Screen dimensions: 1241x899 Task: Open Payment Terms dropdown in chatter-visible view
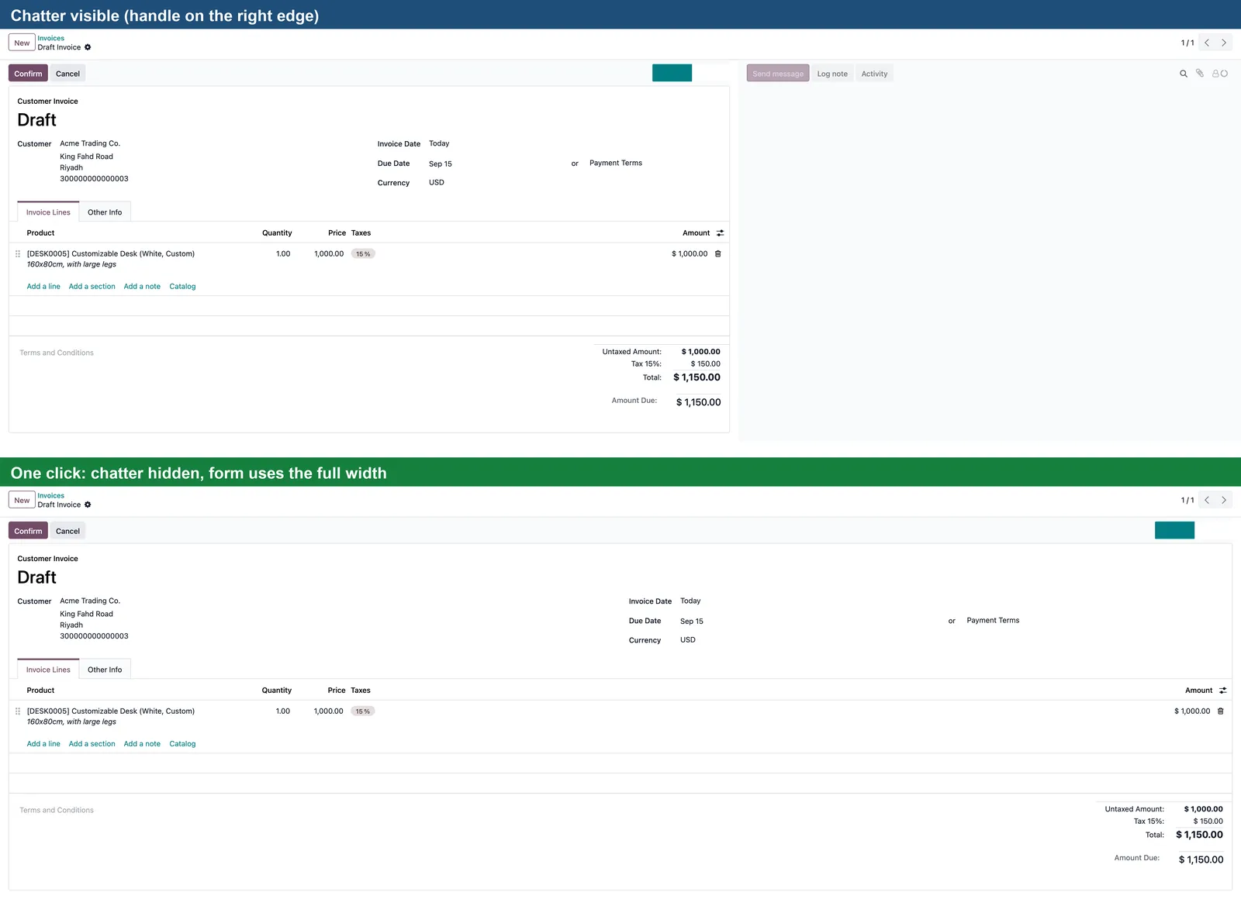616,163
